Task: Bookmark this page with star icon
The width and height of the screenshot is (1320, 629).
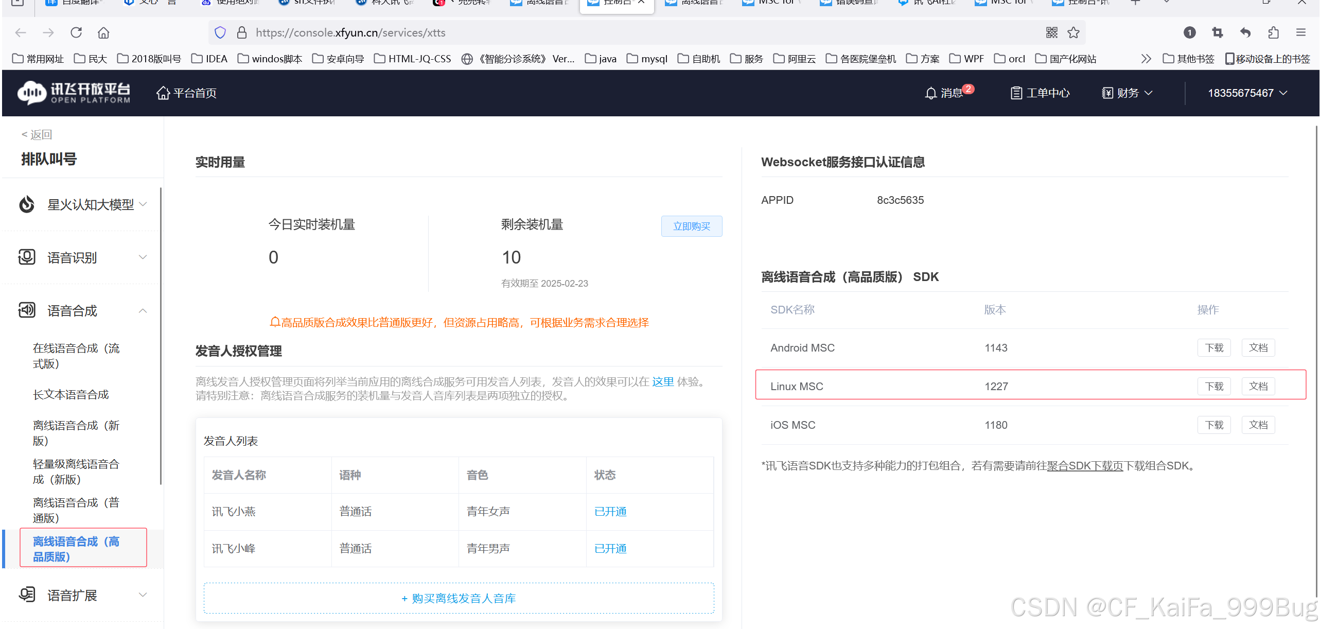Action: pyautogui.click(x=1073, y=33)
